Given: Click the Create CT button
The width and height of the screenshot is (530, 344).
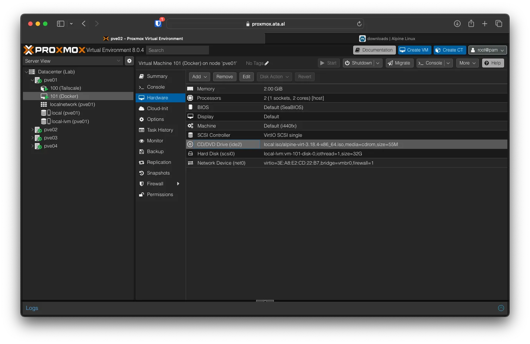Looking at the screenshot, I should [x=450, y=50].
